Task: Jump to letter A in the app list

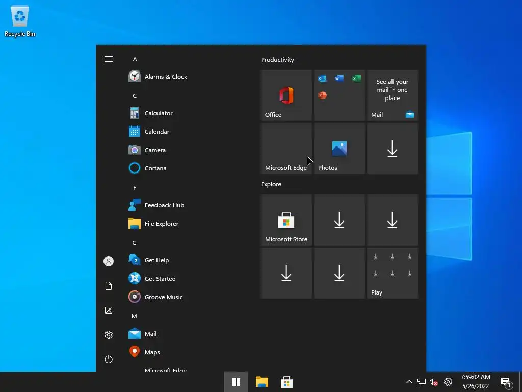Action: point(135,59)
